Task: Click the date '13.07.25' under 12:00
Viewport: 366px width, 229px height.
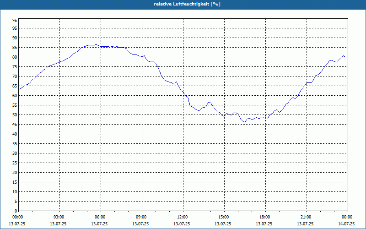Action: pos(182,224)
